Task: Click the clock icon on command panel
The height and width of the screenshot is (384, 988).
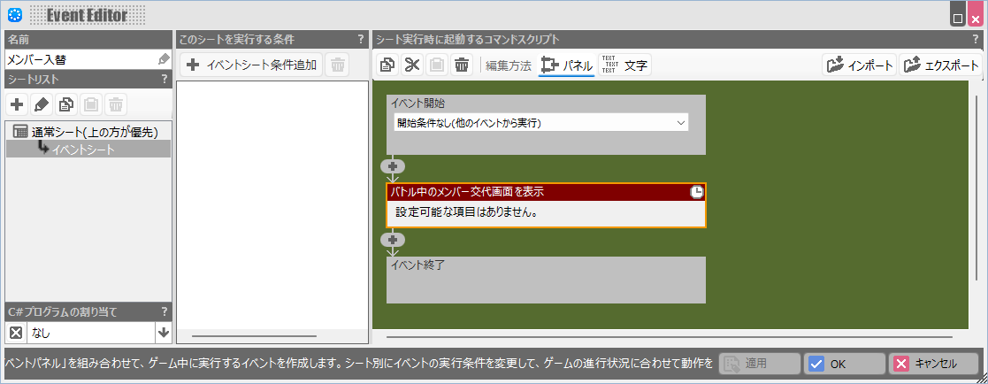Action: click(697, 192)
